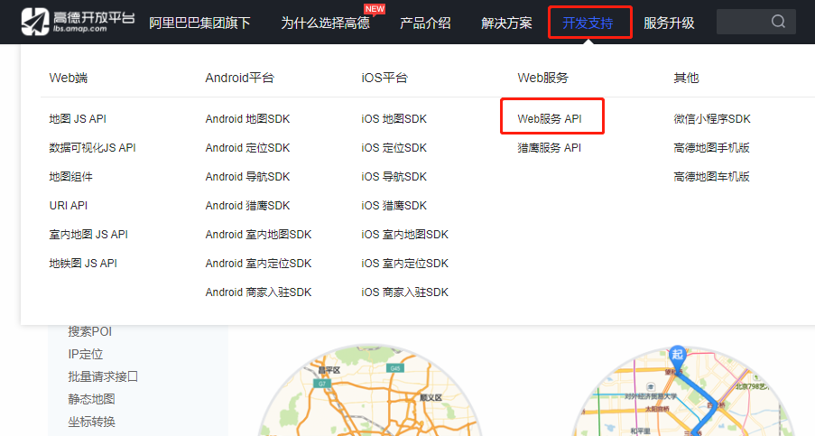Select 搜索POI in the sidebar

pyautogui.click(x=90, y=331)
